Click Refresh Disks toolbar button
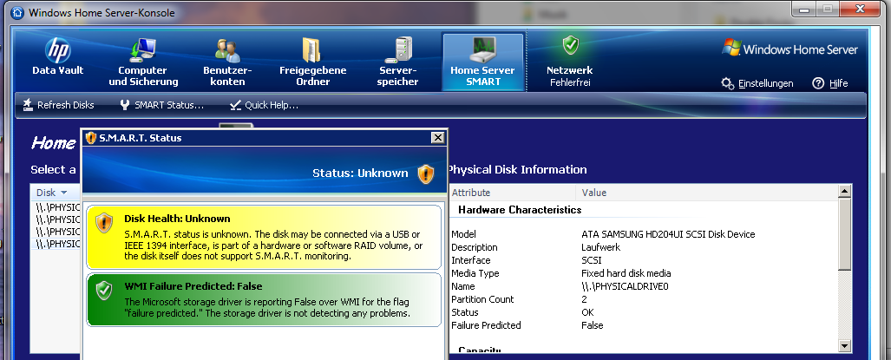 (58, 105)
